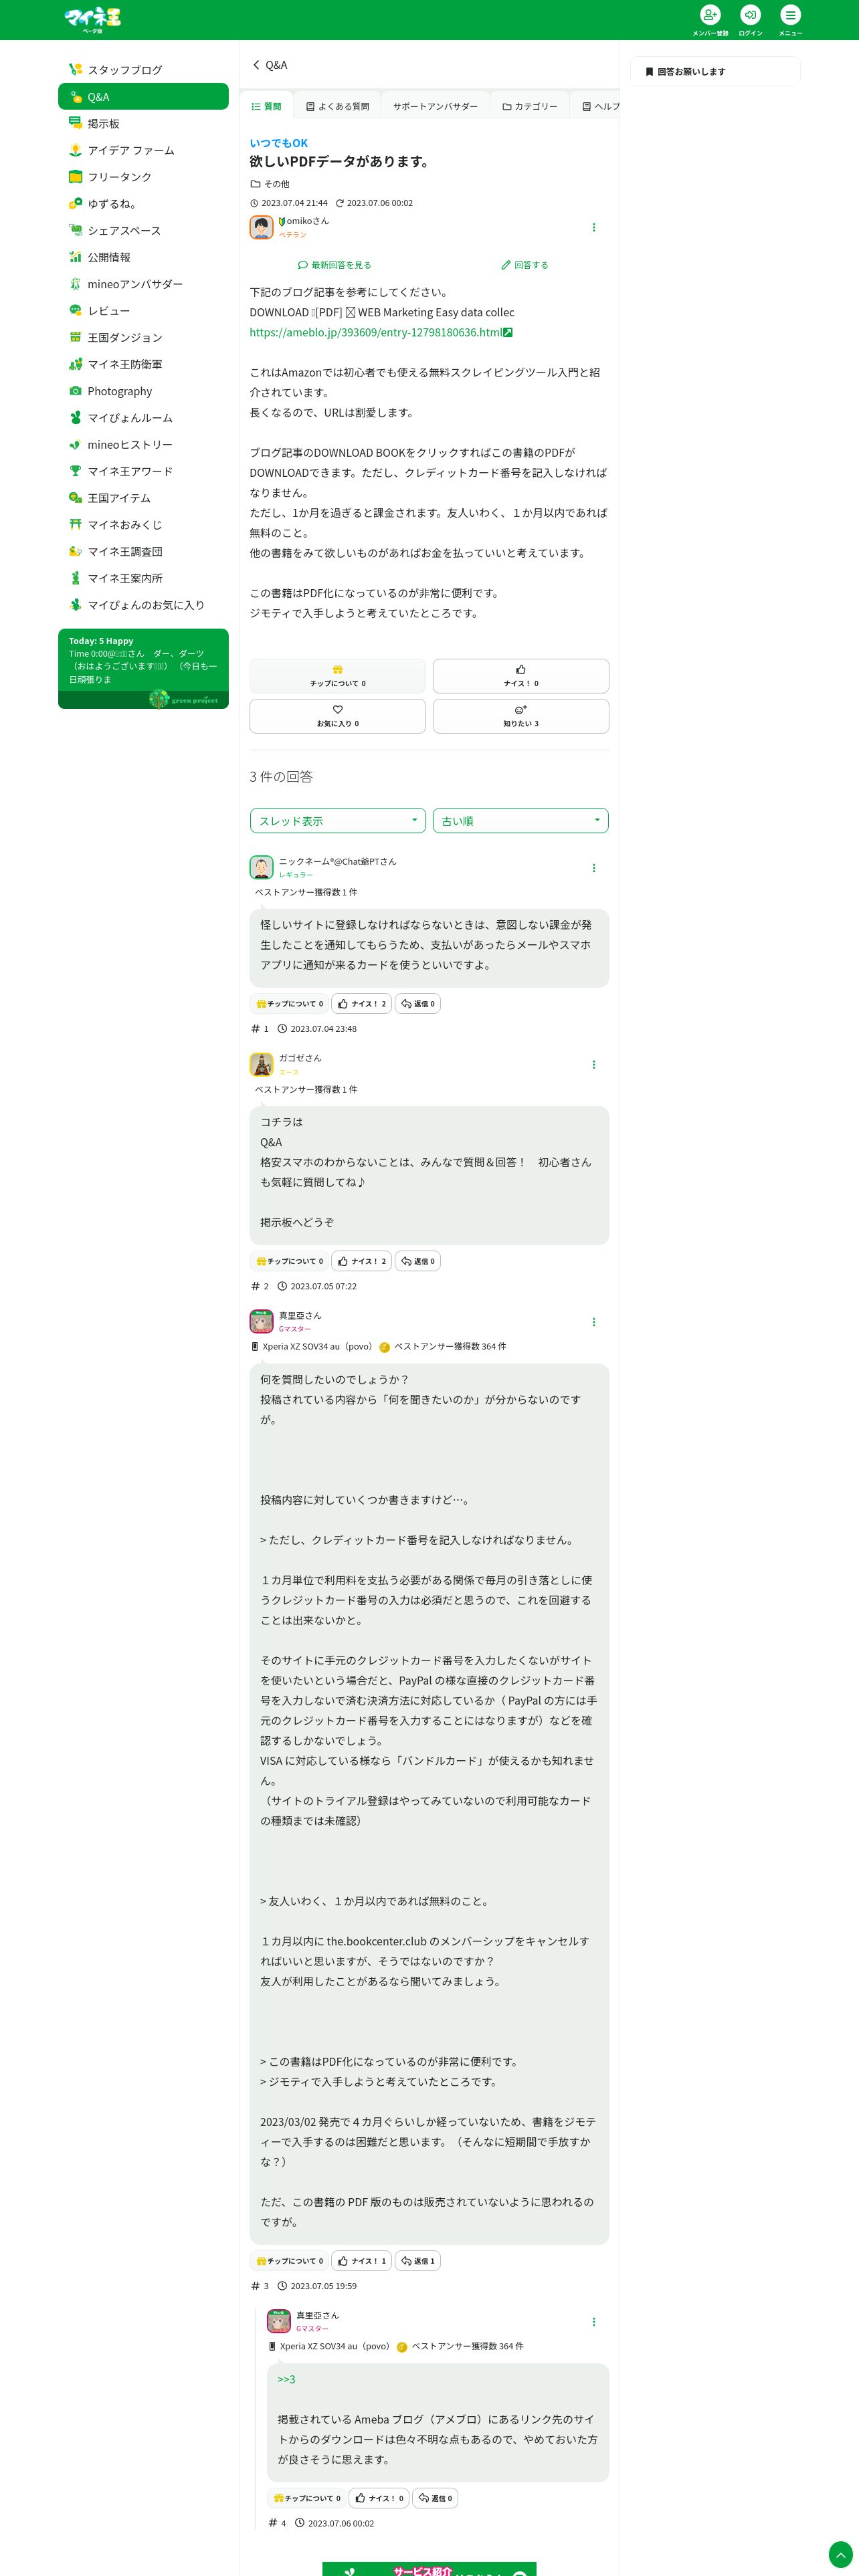Click the 最新回答を見る link
Image resolution: width=859 pixels, height=2576 pixels.
pyautogui.click(x=334, y=265)
